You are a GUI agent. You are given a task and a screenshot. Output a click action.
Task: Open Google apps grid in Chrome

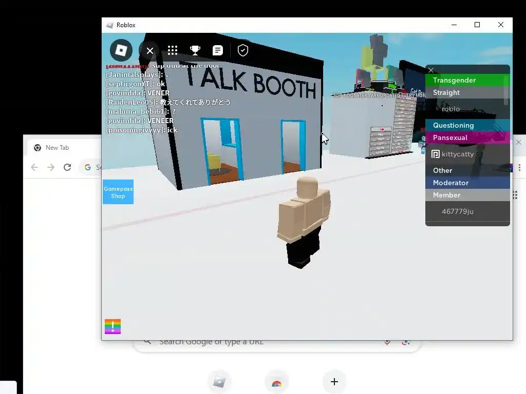point(515,195)
